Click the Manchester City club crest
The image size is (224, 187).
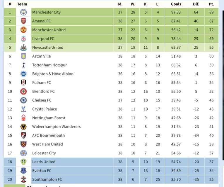point(23,12)
